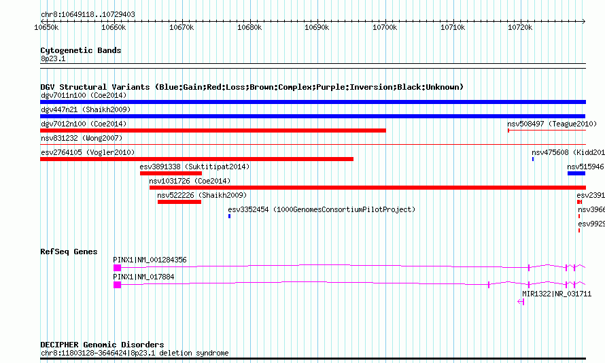
Task: Click the thin red nsv831232 line
Action: click(x=313, y=145)
